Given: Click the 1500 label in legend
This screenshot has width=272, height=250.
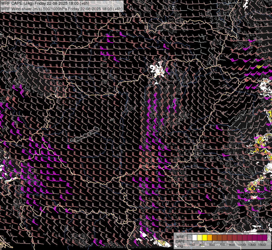Looking at the screenshot, I should (262, 245).
